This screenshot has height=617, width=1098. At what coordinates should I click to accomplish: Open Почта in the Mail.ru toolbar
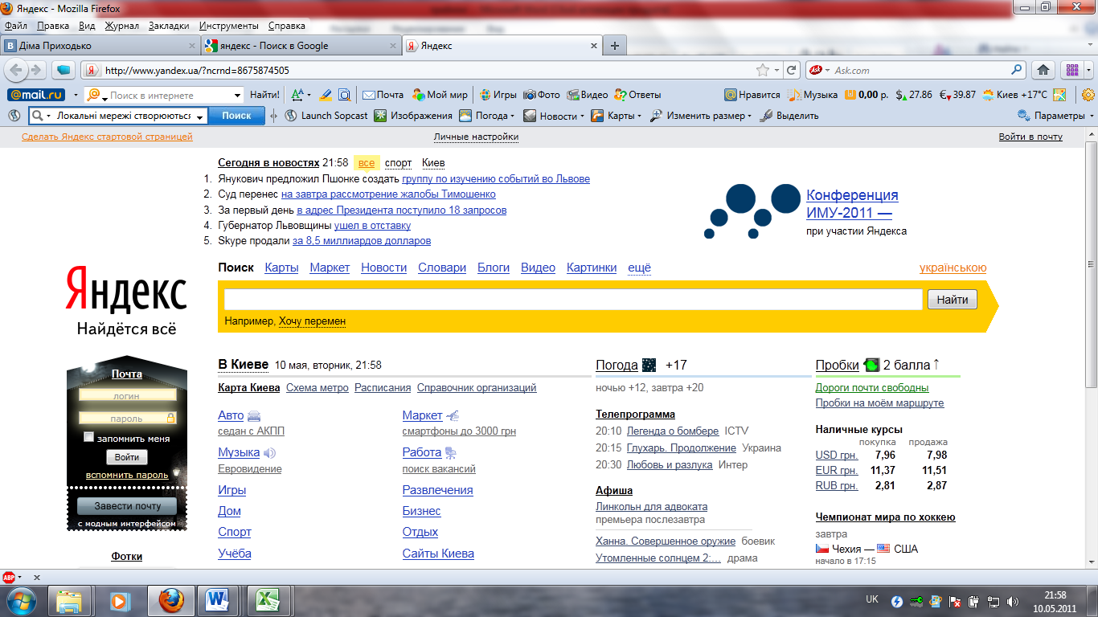coord(383,95)
